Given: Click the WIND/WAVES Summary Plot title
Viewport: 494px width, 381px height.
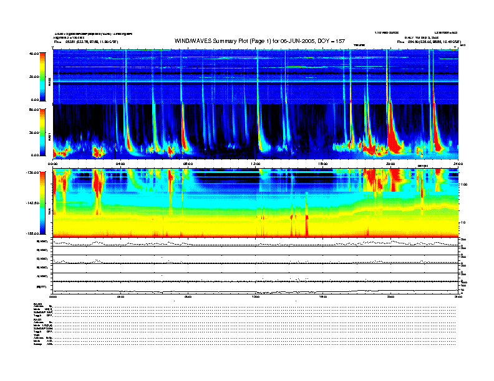Looking at the screenshot, I should pos(259,41).
